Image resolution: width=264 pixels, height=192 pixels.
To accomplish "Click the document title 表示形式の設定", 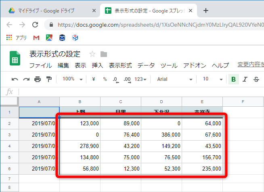I will [x=55, y=54].
